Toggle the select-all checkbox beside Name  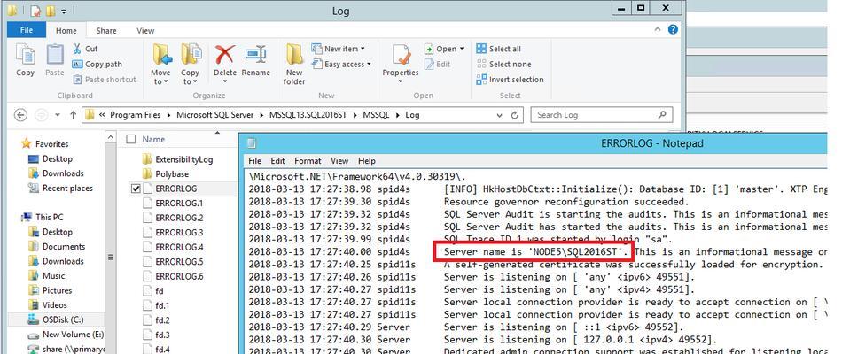coord(130,139)
